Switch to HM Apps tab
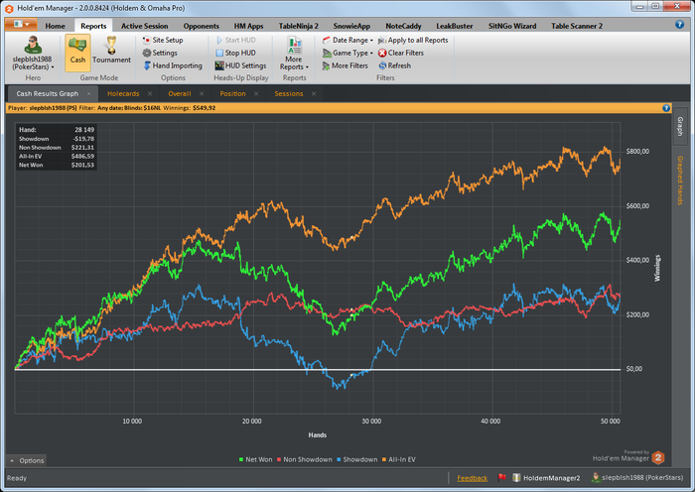The width and height of the screenshot is (695, 492). 248,26
